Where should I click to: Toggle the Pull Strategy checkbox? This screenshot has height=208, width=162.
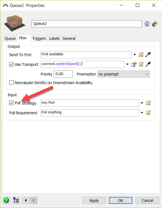(11, 103)
